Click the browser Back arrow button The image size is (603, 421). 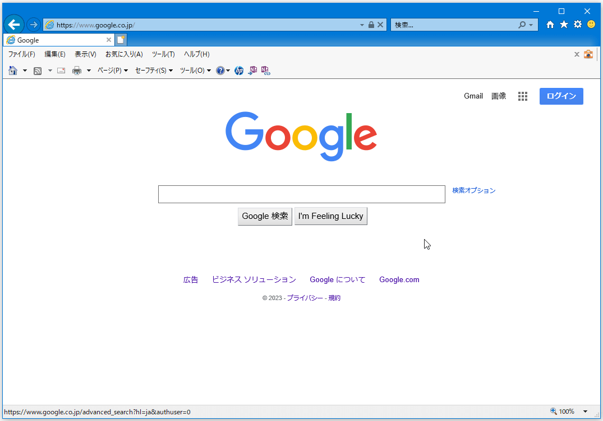(x=14, y=25)
